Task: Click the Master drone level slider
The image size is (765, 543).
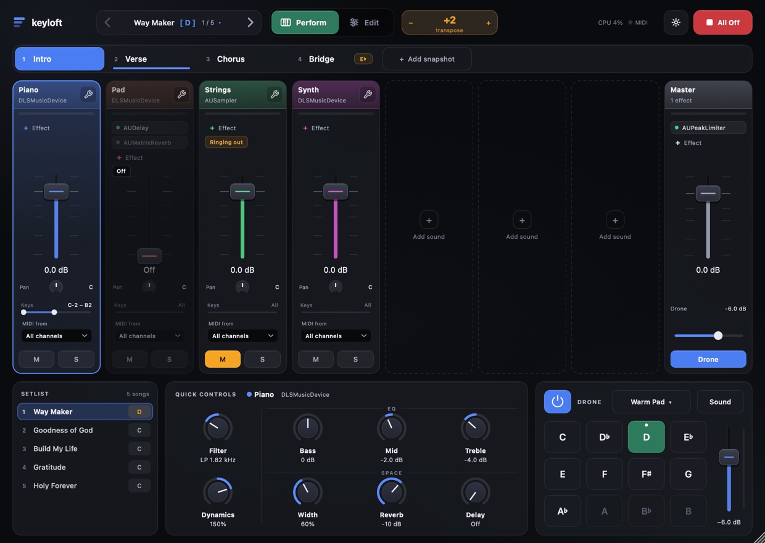Action: 708,336
